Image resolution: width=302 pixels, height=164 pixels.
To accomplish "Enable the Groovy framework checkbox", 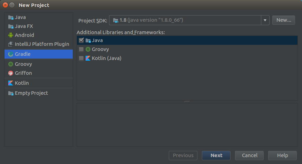I will pos(81,49).
